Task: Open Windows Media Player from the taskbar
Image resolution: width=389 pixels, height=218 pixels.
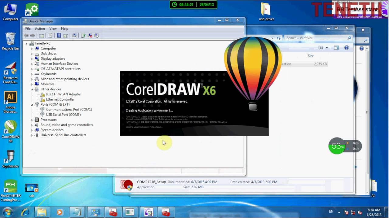Action: (60, 212)
